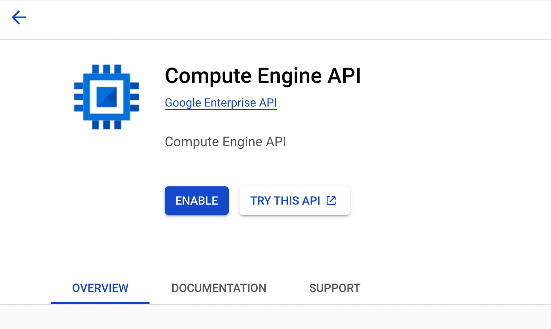551x329 pixels.
Task: Open the Google Enterprise API link
Action: tap(221, 103)
